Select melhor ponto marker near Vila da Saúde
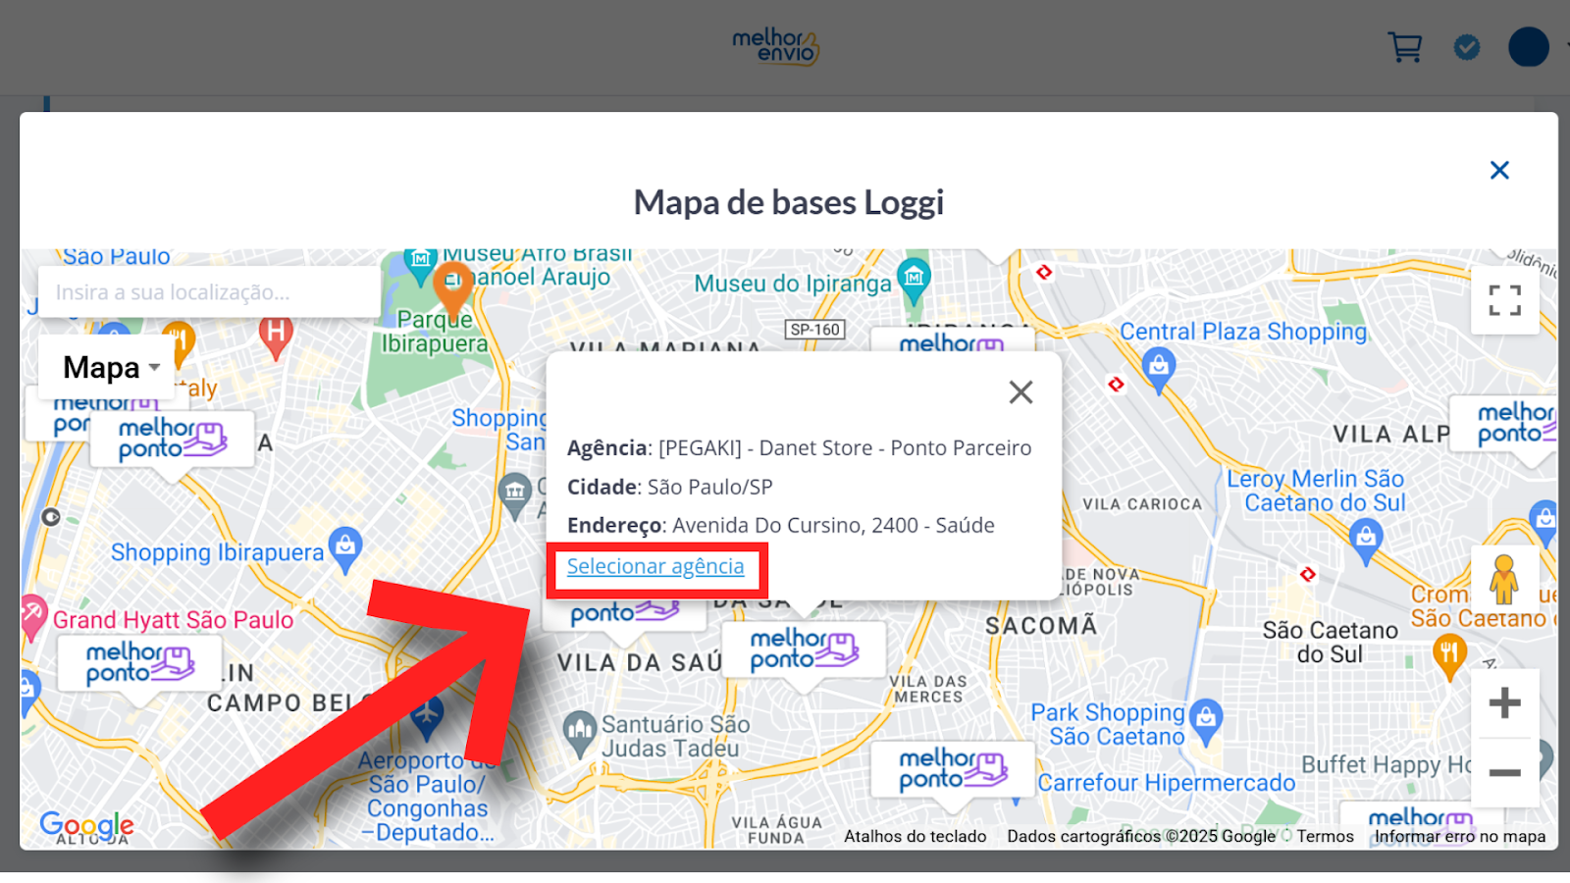The image size is (1570, 883). pyautogui.click(x=804, y=650)
